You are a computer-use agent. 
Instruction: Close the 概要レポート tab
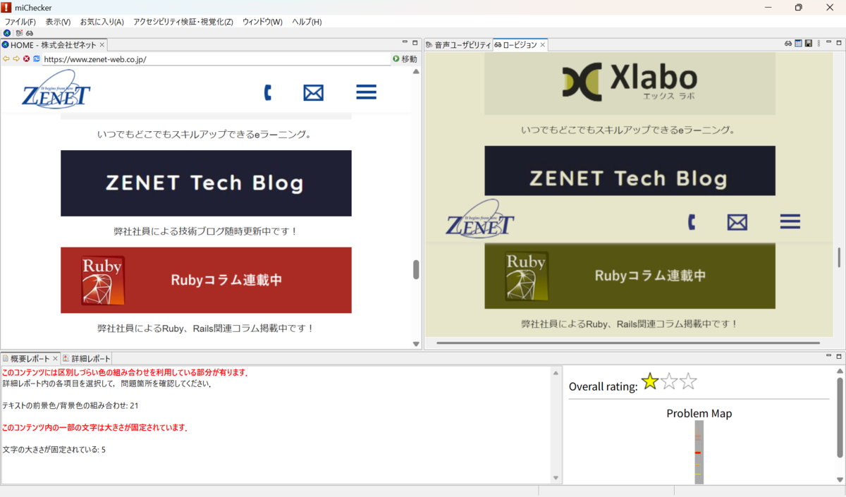pos(56,359)
